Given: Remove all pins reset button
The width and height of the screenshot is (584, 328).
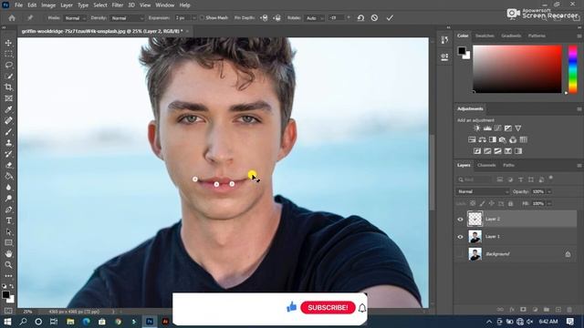Looking at the screenshot, I should coord(360,18).
